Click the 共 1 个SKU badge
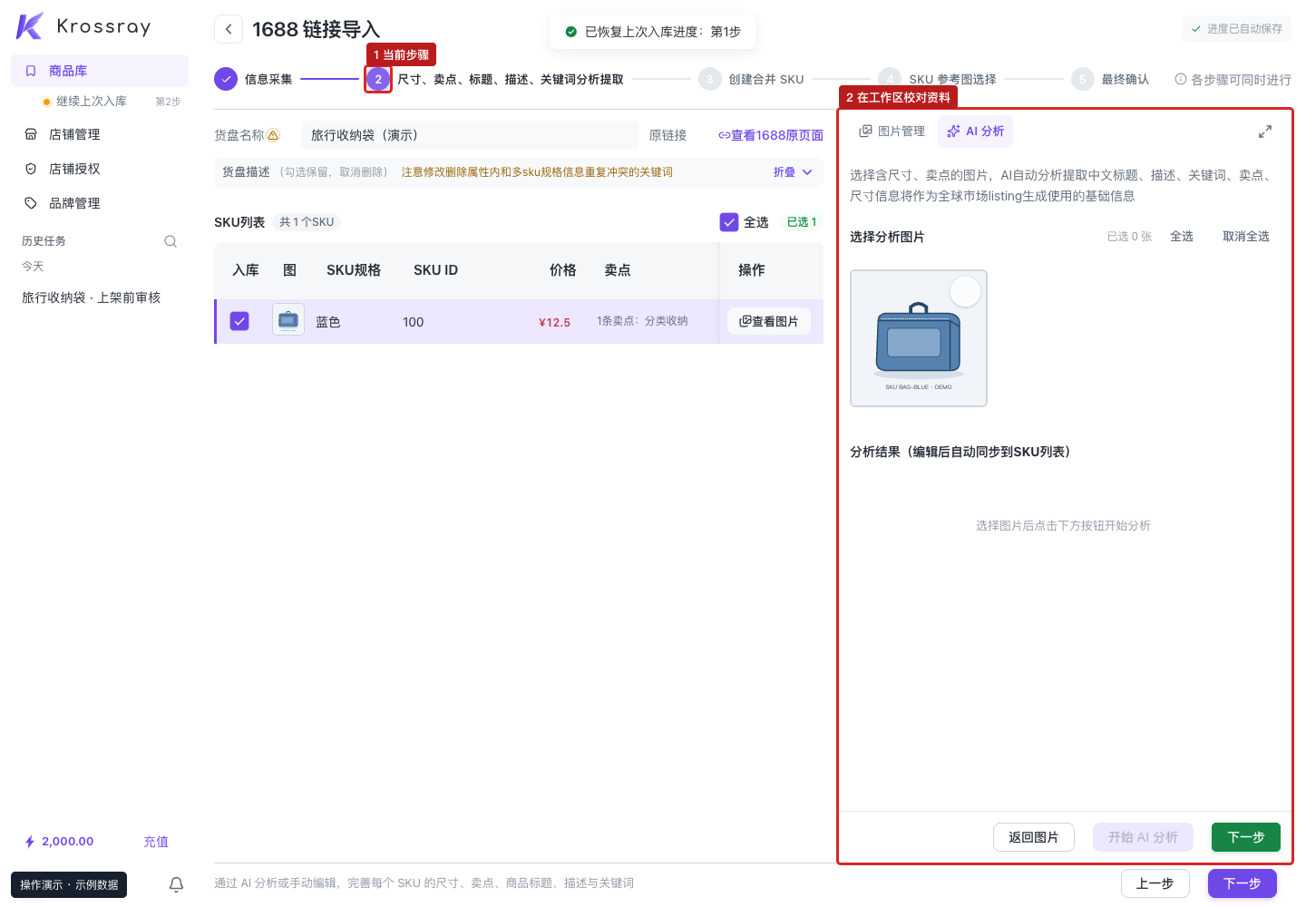Screen dimensions: 1306x907 307,222
